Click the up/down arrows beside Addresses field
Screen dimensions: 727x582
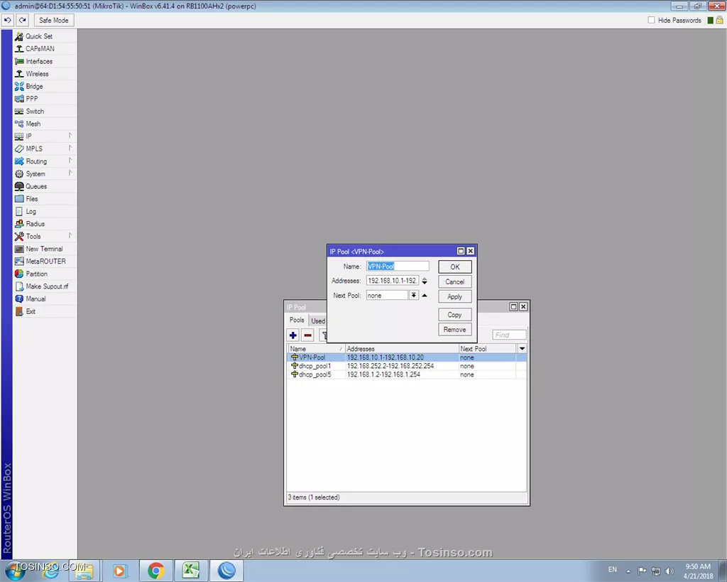point(425,281)
